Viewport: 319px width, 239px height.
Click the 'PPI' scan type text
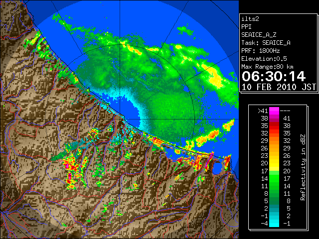coord(246,27)
